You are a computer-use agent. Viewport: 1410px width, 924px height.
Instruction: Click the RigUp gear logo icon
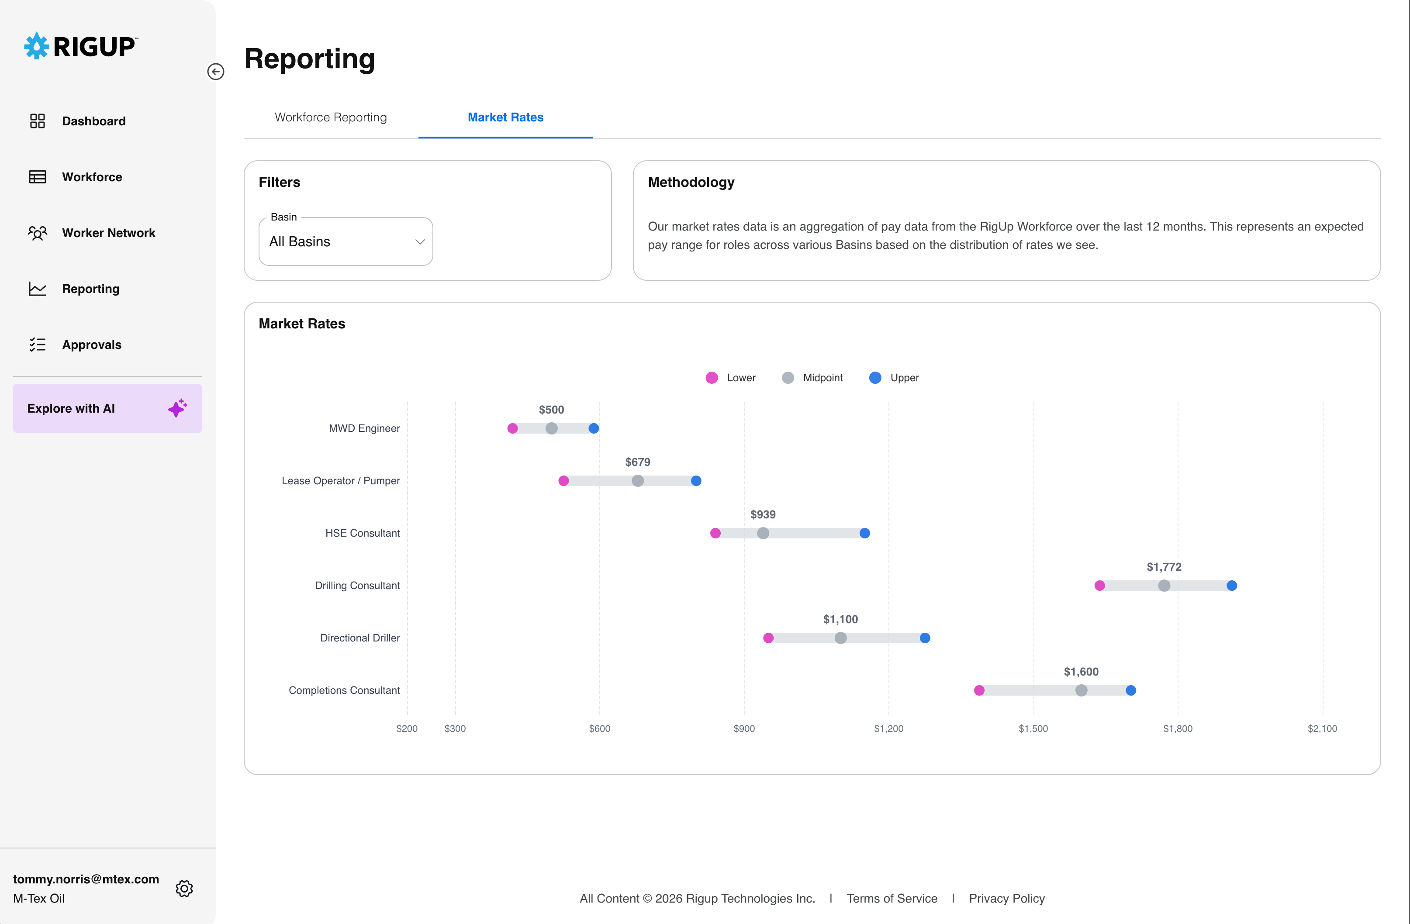coord(36,46)
